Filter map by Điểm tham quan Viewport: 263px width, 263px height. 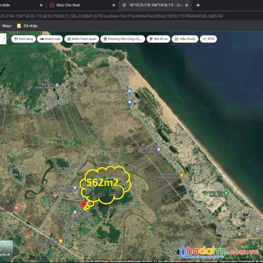82,39
